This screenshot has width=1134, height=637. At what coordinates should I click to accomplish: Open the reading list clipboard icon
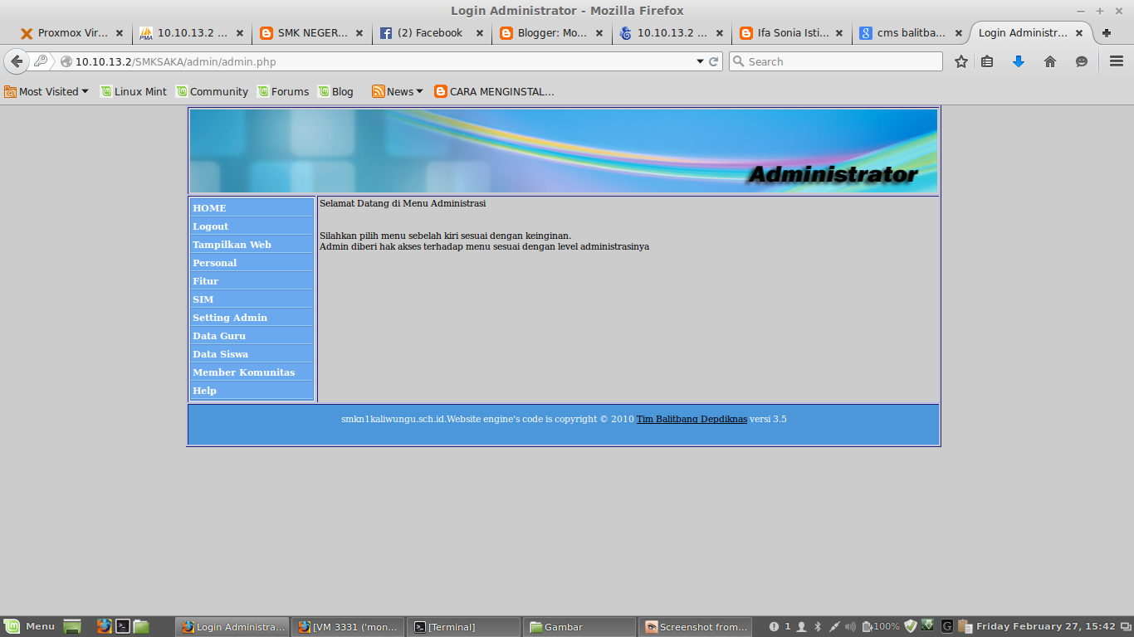coord(987,61)
